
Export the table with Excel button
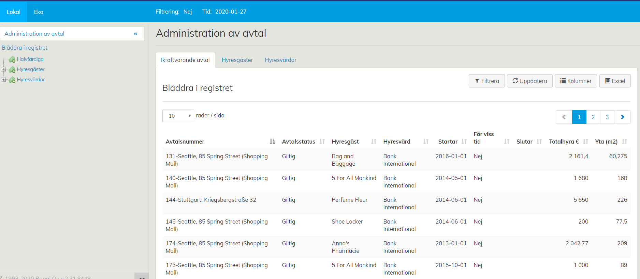[x=615, y=81]
